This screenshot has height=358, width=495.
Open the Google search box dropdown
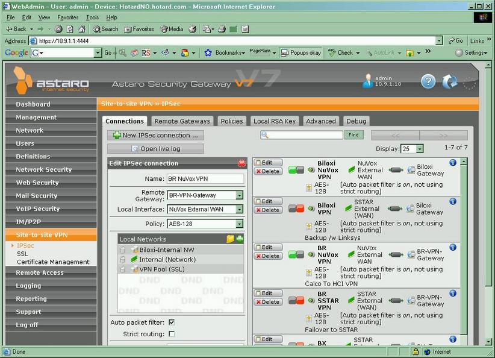[98, 53]
